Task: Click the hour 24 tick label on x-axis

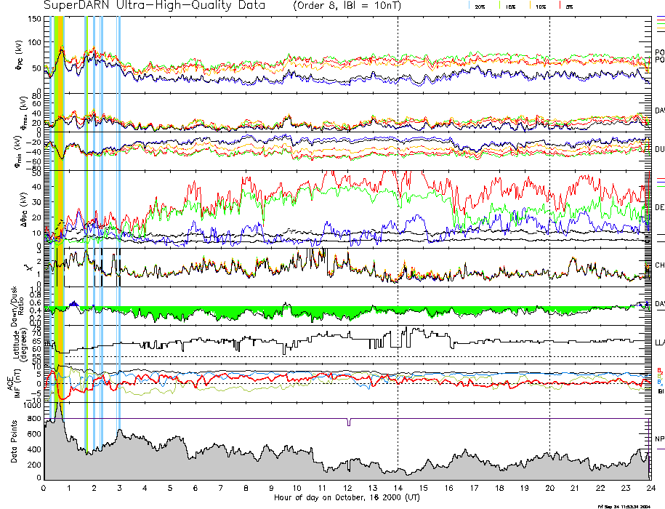Action: (649, 489)
